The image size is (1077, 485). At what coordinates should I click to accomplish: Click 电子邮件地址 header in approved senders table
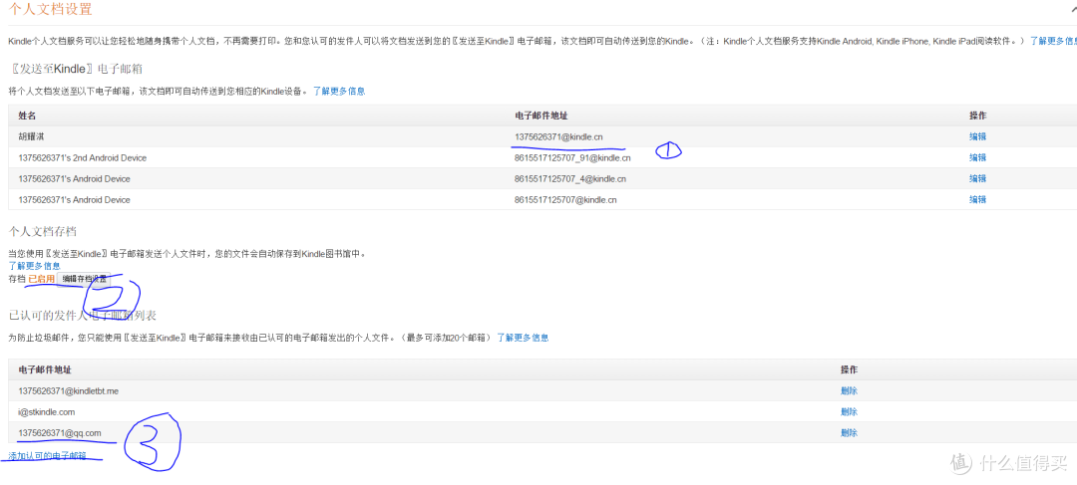[x=44, y=369]
